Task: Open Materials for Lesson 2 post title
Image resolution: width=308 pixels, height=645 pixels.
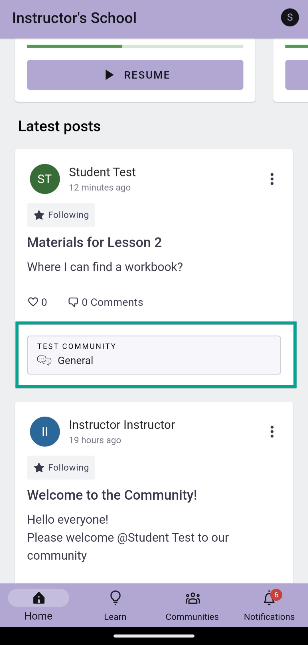Action: click(94, 242)
